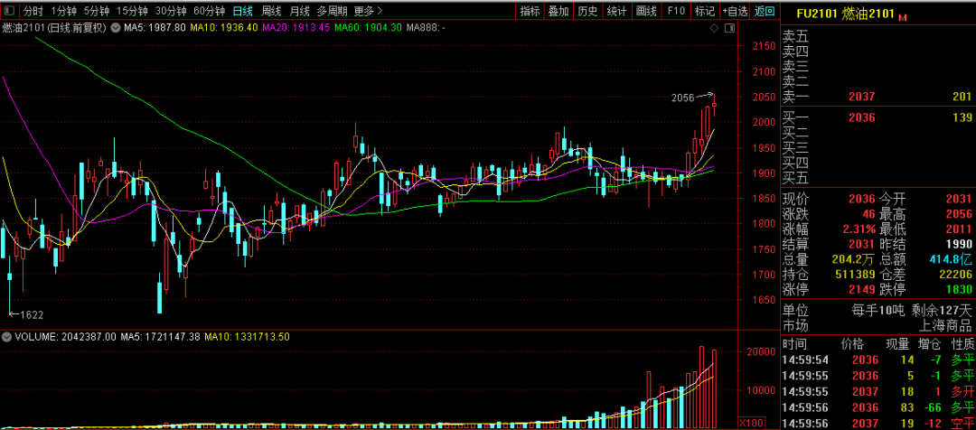The height and width of the screenshot is (430, 976).
Task: Click the 统计 statistics button
Action: tap(616, 11)
